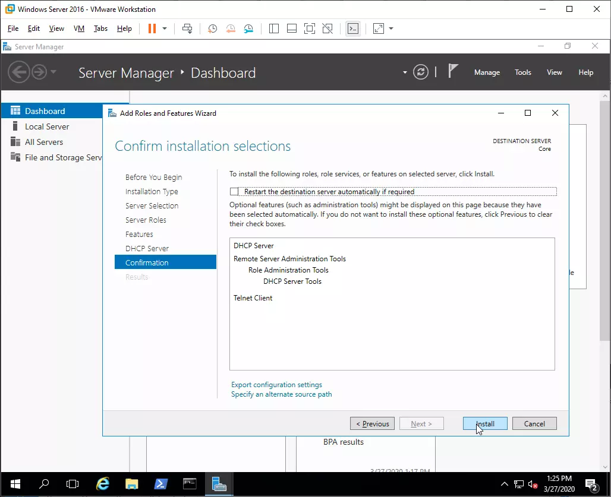611x497 pixels.
Task: Open the Server Manager Help menu
Action: click(x=585, y=72)
